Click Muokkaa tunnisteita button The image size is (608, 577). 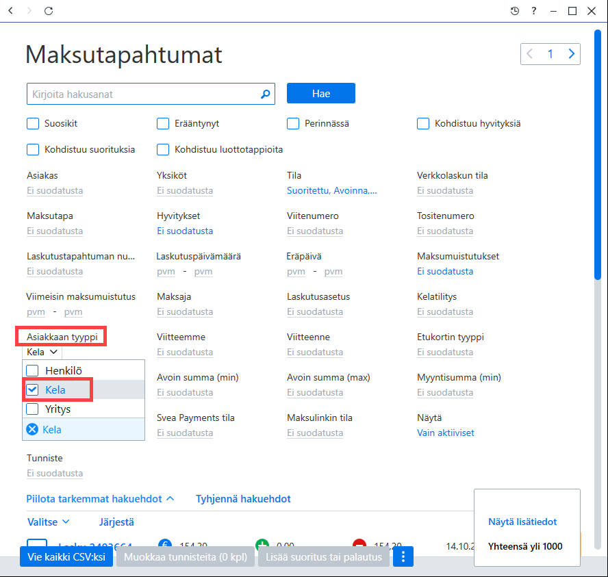186,557
